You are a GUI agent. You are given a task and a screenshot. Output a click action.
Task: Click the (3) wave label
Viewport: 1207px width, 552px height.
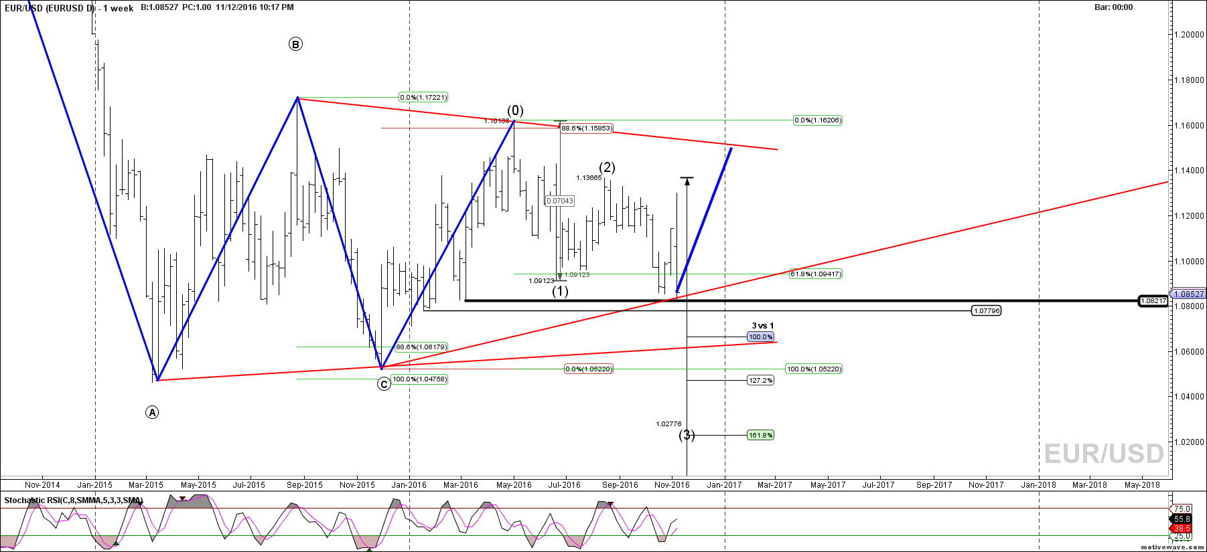(x=687, y=435)
